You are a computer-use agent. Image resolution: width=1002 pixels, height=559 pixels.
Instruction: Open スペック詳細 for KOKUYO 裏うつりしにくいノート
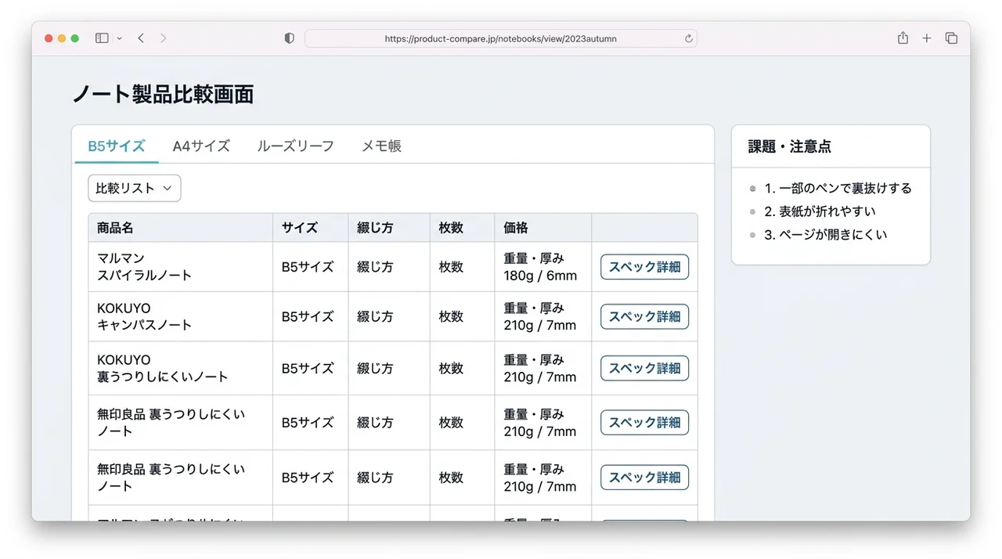644,368
